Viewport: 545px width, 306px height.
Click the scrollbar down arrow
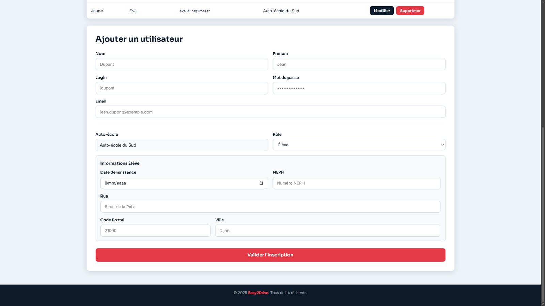[x=543, y=304]
